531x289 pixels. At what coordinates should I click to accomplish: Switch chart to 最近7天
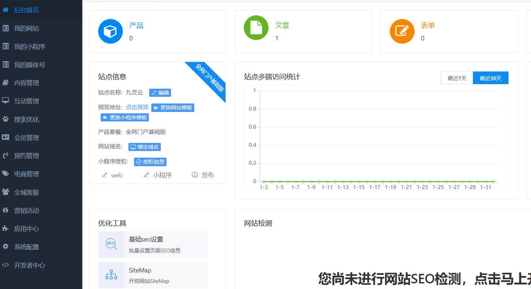point(457,78)
